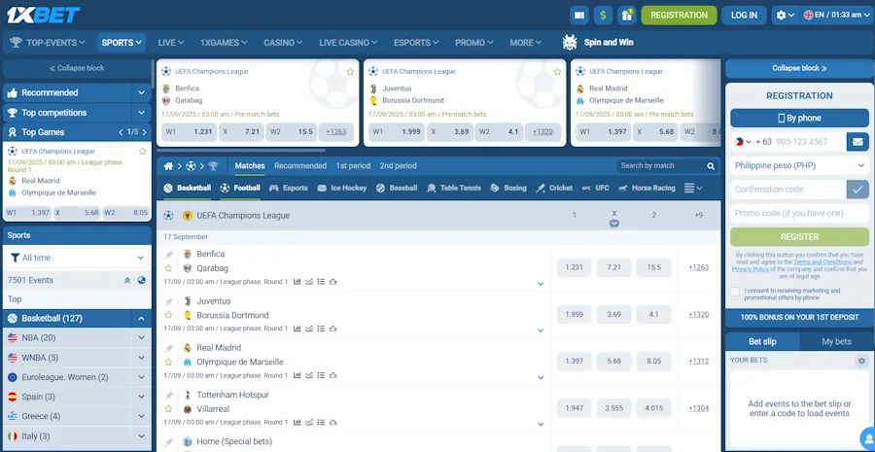Image resolution: width=875 pixels, height=452 pixels.
Task: Click the trophy icon in breadcrumb bar
Action: point(213,166)
